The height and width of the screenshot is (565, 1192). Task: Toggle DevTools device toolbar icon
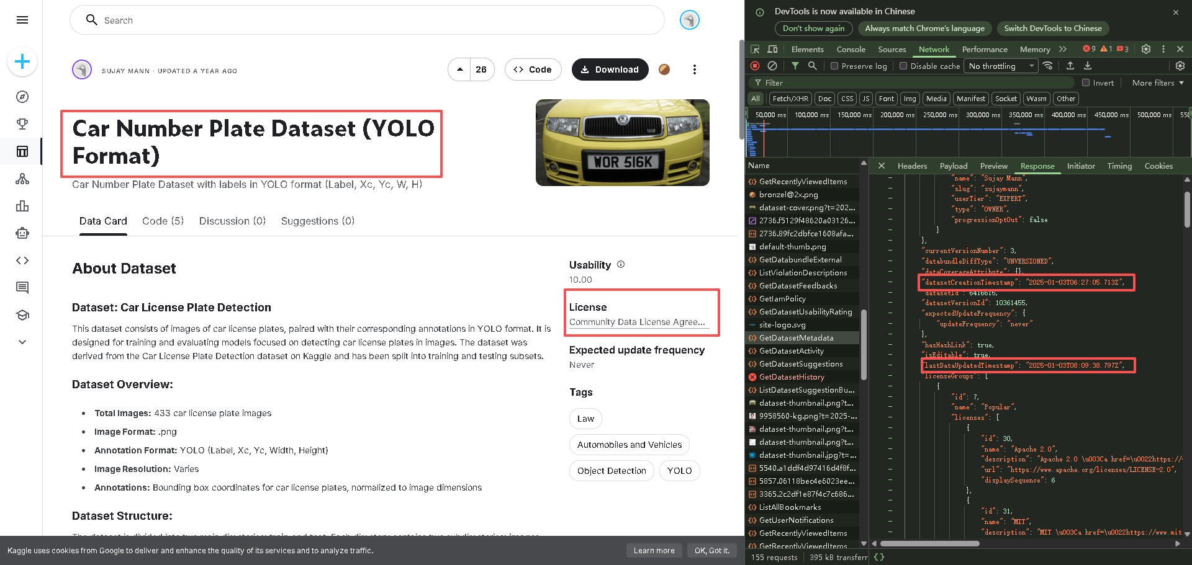pyautogui.click(x=772, y=49)
